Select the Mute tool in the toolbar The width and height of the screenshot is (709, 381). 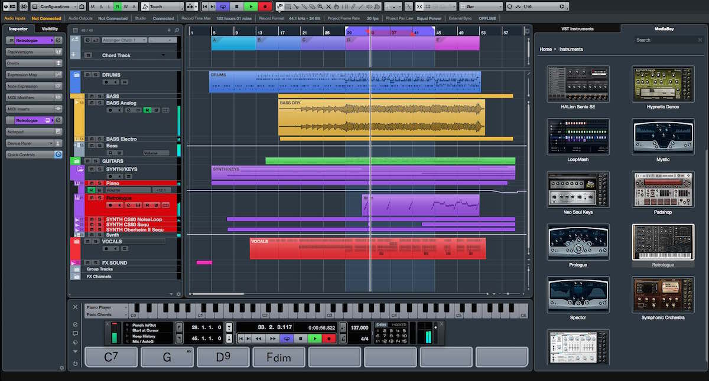329,6
